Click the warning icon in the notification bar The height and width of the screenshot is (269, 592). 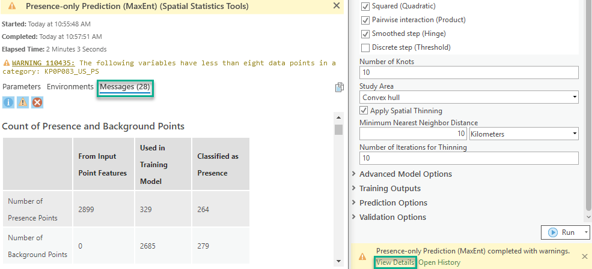coord(362,256)
